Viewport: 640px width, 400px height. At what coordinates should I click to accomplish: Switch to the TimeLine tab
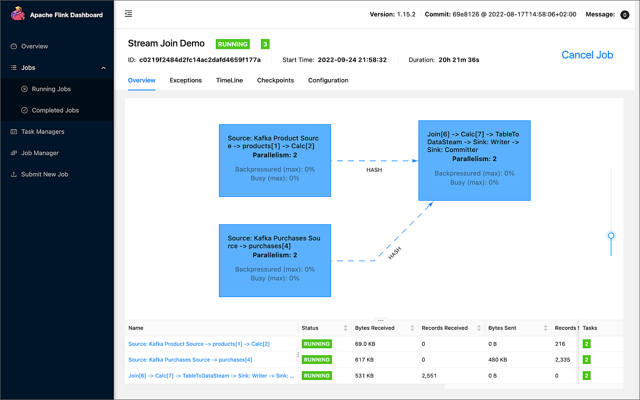pos(229,80)
